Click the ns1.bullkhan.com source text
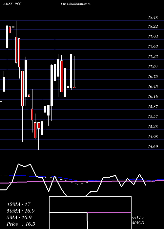Image resolution: width=164 pixels, height=229 pixels. [x=77, y=4]
